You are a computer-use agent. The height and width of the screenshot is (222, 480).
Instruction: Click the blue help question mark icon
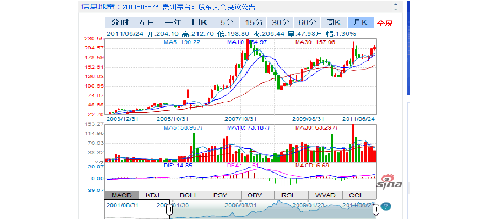click(x=385, y=206)
